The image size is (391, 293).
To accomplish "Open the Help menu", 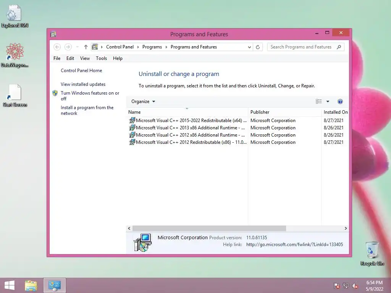I will click(x=118, y=58).
